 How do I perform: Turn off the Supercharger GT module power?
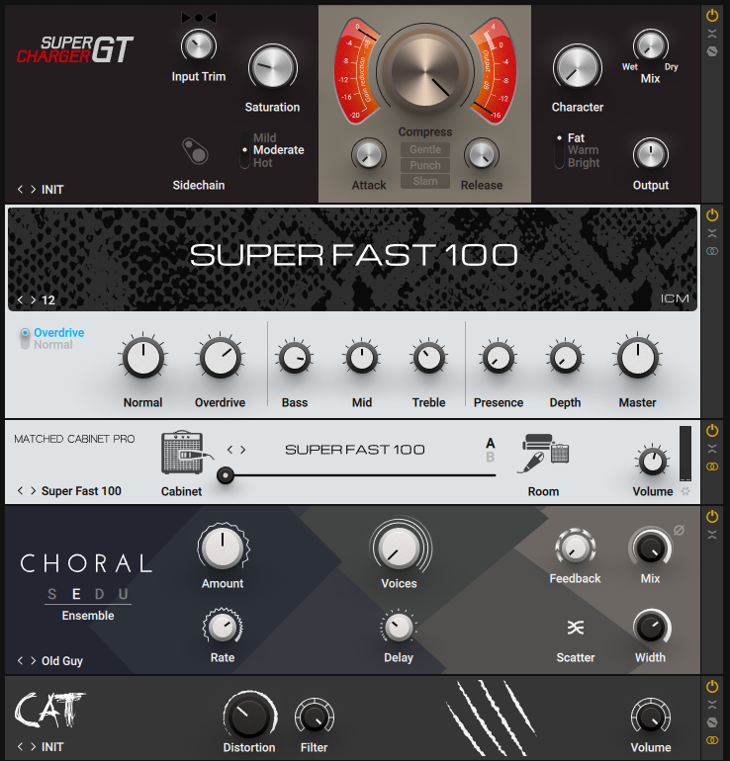[x=712, y=16]
